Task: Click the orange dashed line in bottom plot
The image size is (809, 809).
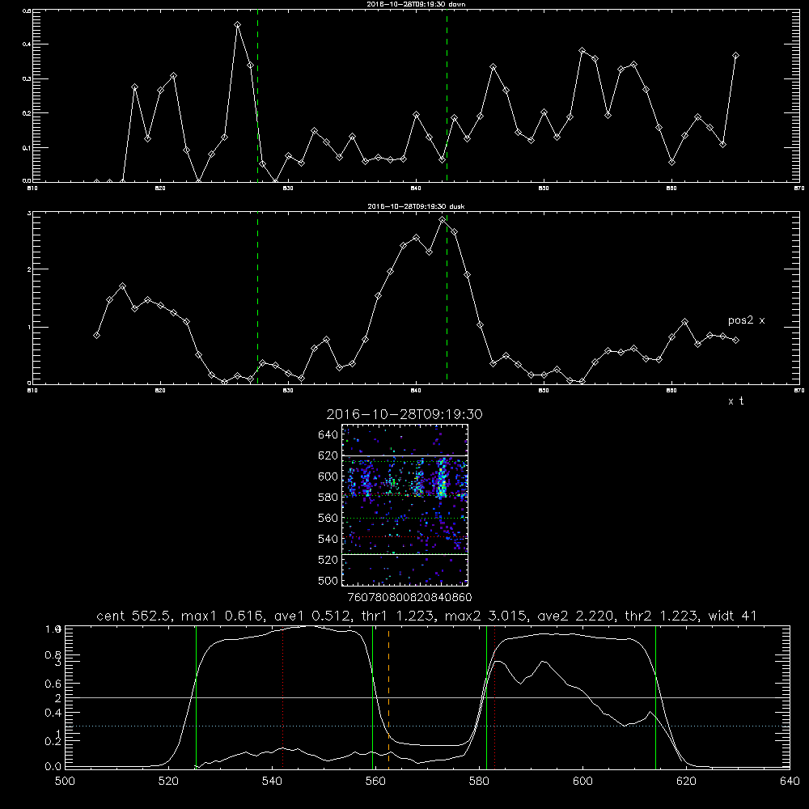Action: pyautogui.click(x=388, y=697)
